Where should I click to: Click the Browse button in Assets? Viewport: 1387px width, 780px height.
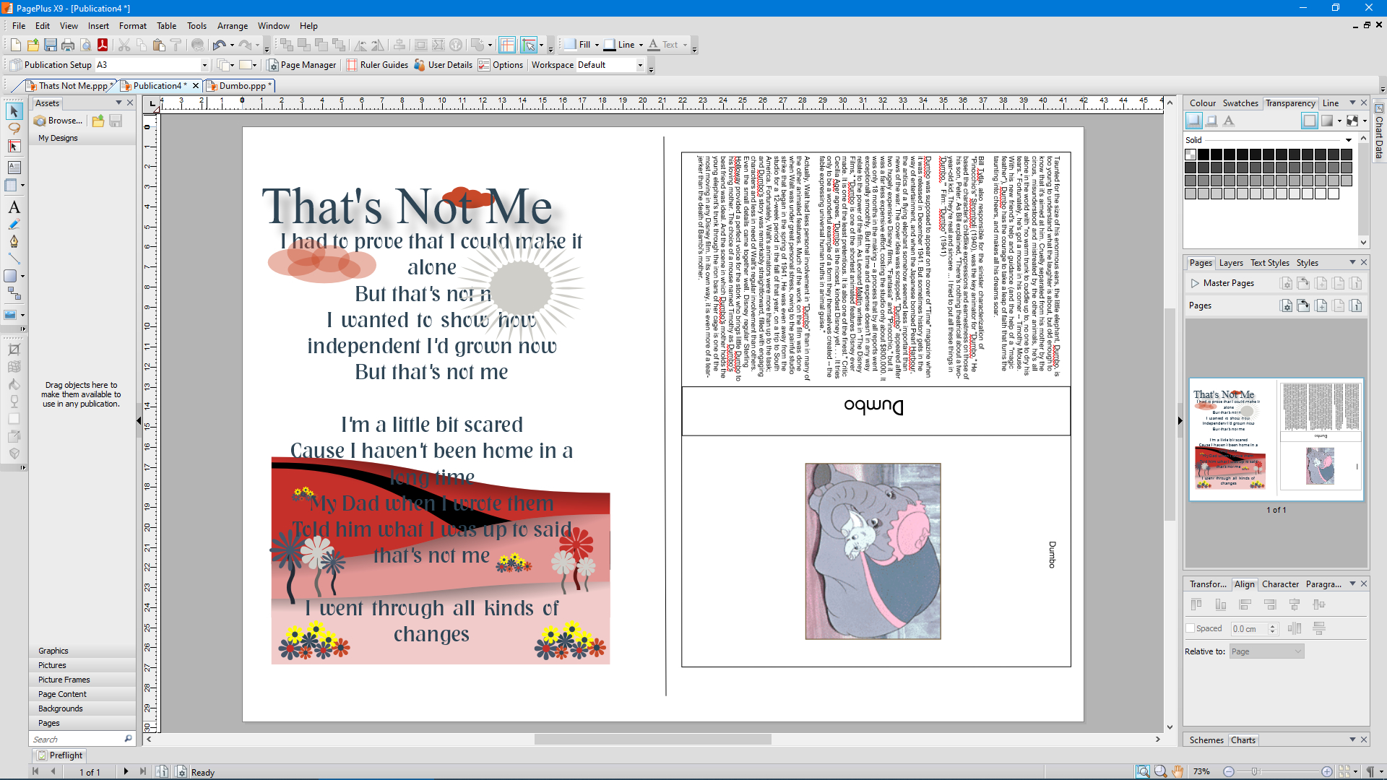point(59,121)
